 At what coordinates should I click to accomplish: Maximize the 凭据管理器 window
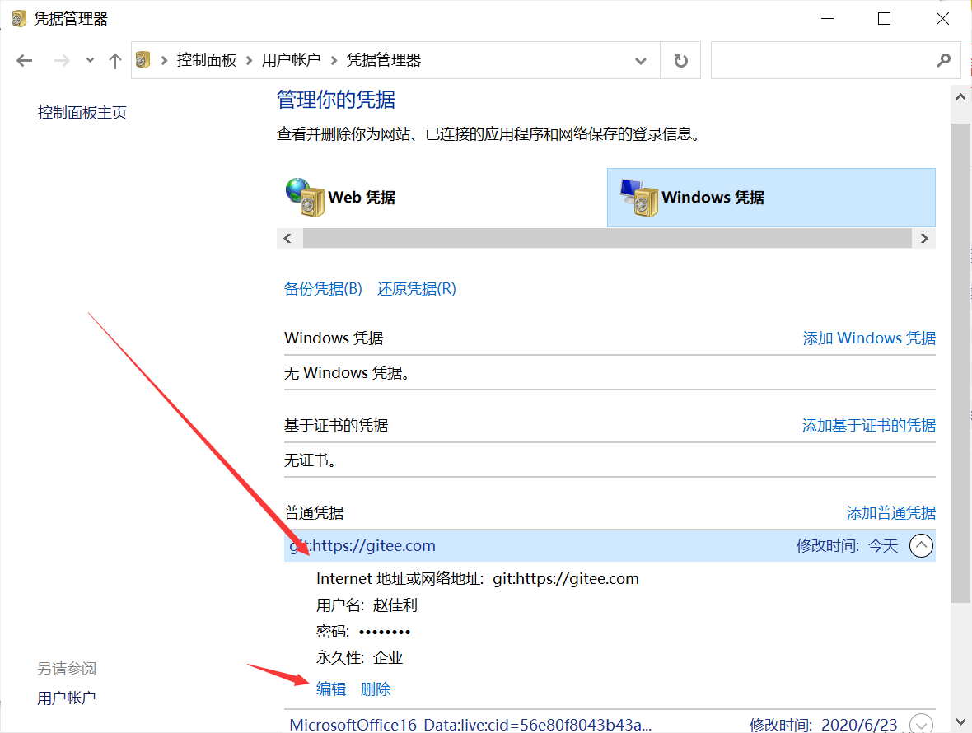tap(884, 19)
